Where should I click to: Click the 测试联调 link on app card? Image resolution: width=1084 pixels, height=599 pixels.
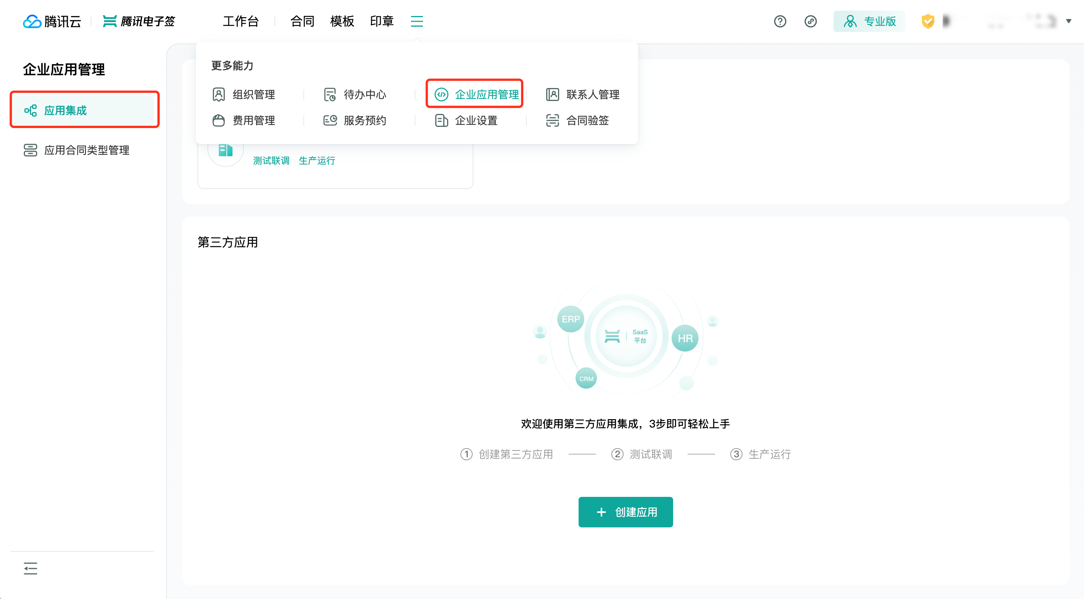(271, 160)
